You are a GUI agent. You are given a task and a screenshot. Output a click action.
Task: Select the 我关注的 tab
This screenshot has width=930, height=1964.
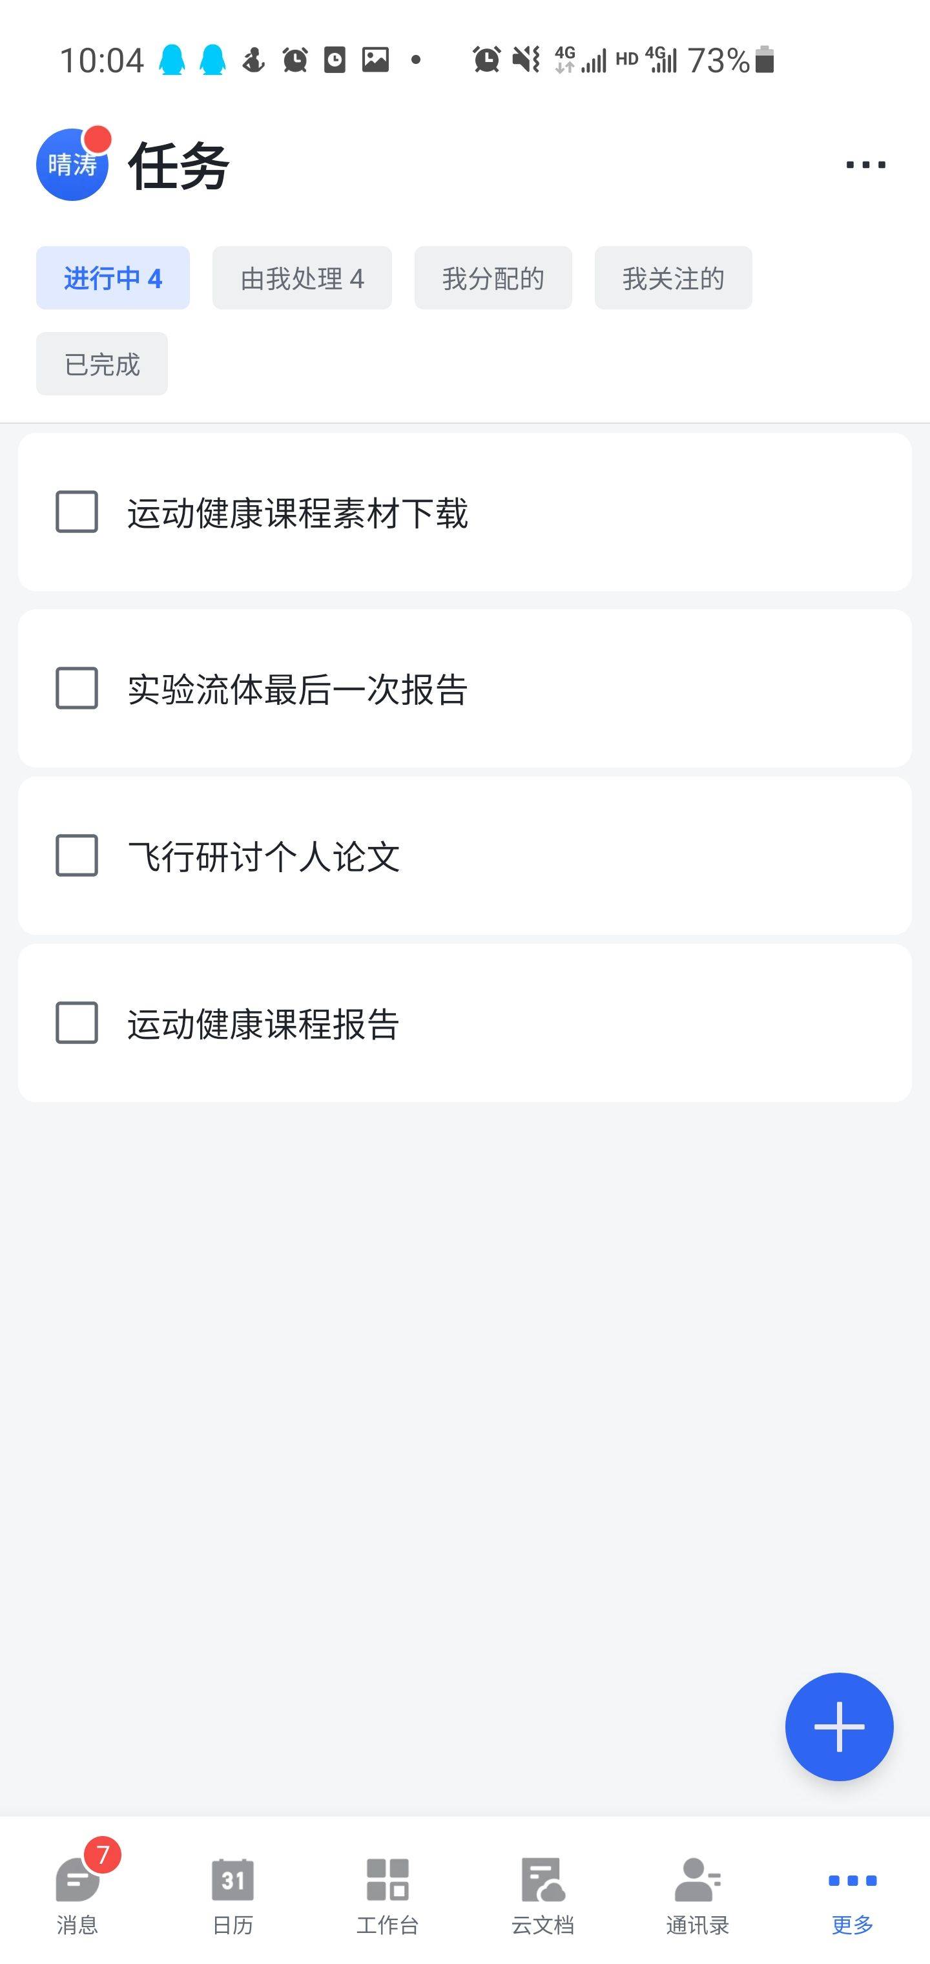coord(673,278)
